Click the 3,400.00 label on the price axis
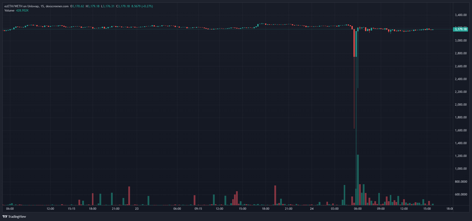This screenshot has width=472, height=221. [x=460, y=15]
